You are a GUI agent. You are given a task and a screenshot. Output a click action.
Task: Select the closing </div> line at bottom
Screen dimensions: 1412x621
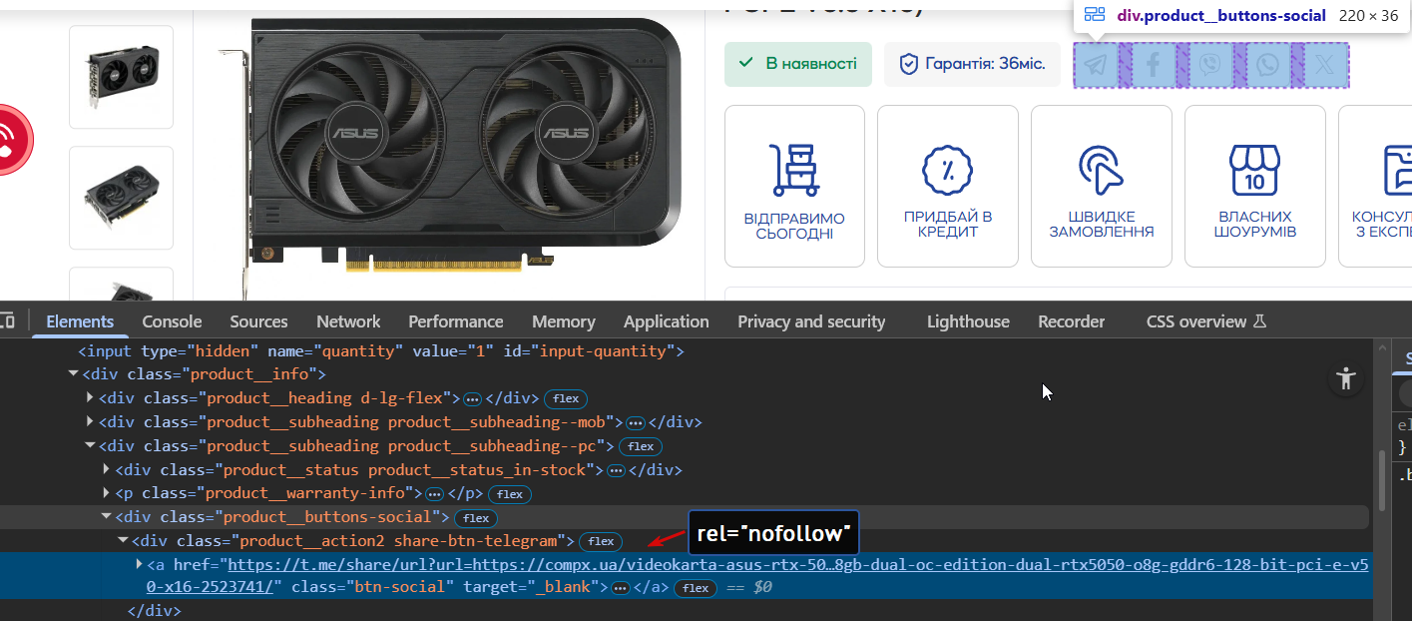[155, 611]
